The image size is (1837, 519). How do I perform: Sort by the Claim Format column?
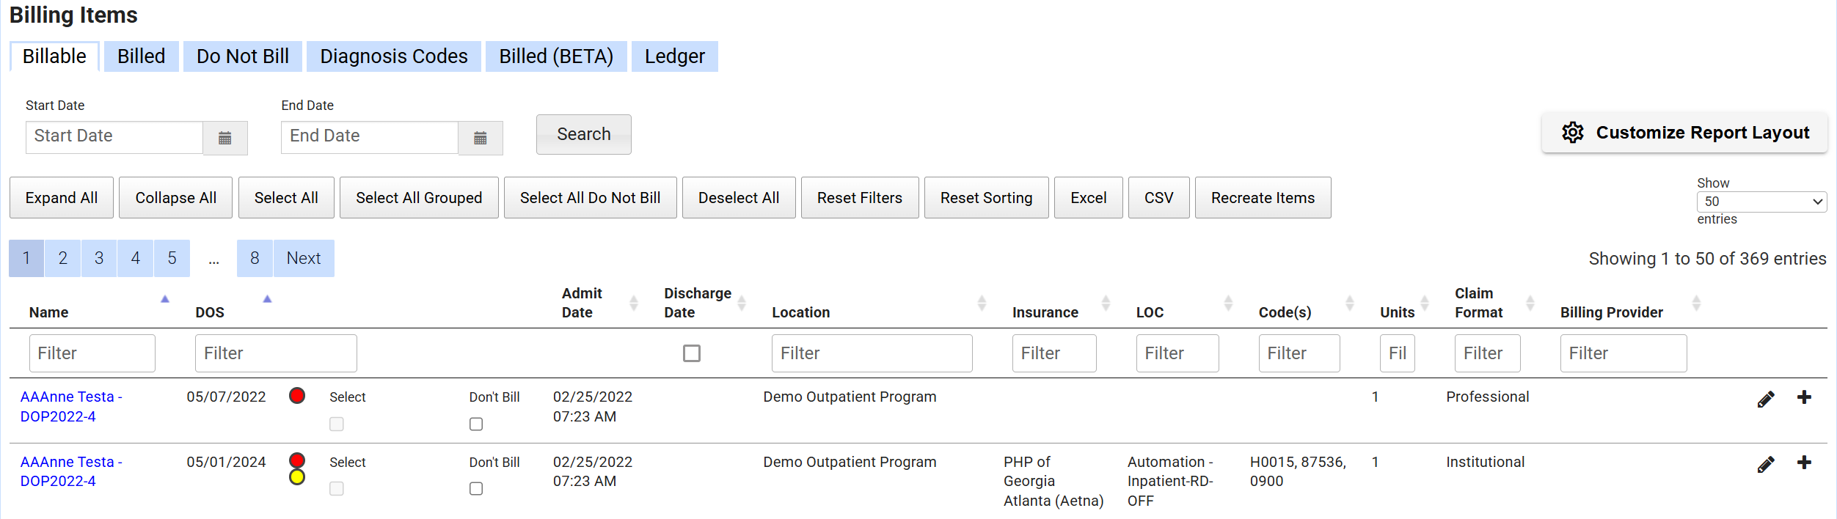point(1530,303)
